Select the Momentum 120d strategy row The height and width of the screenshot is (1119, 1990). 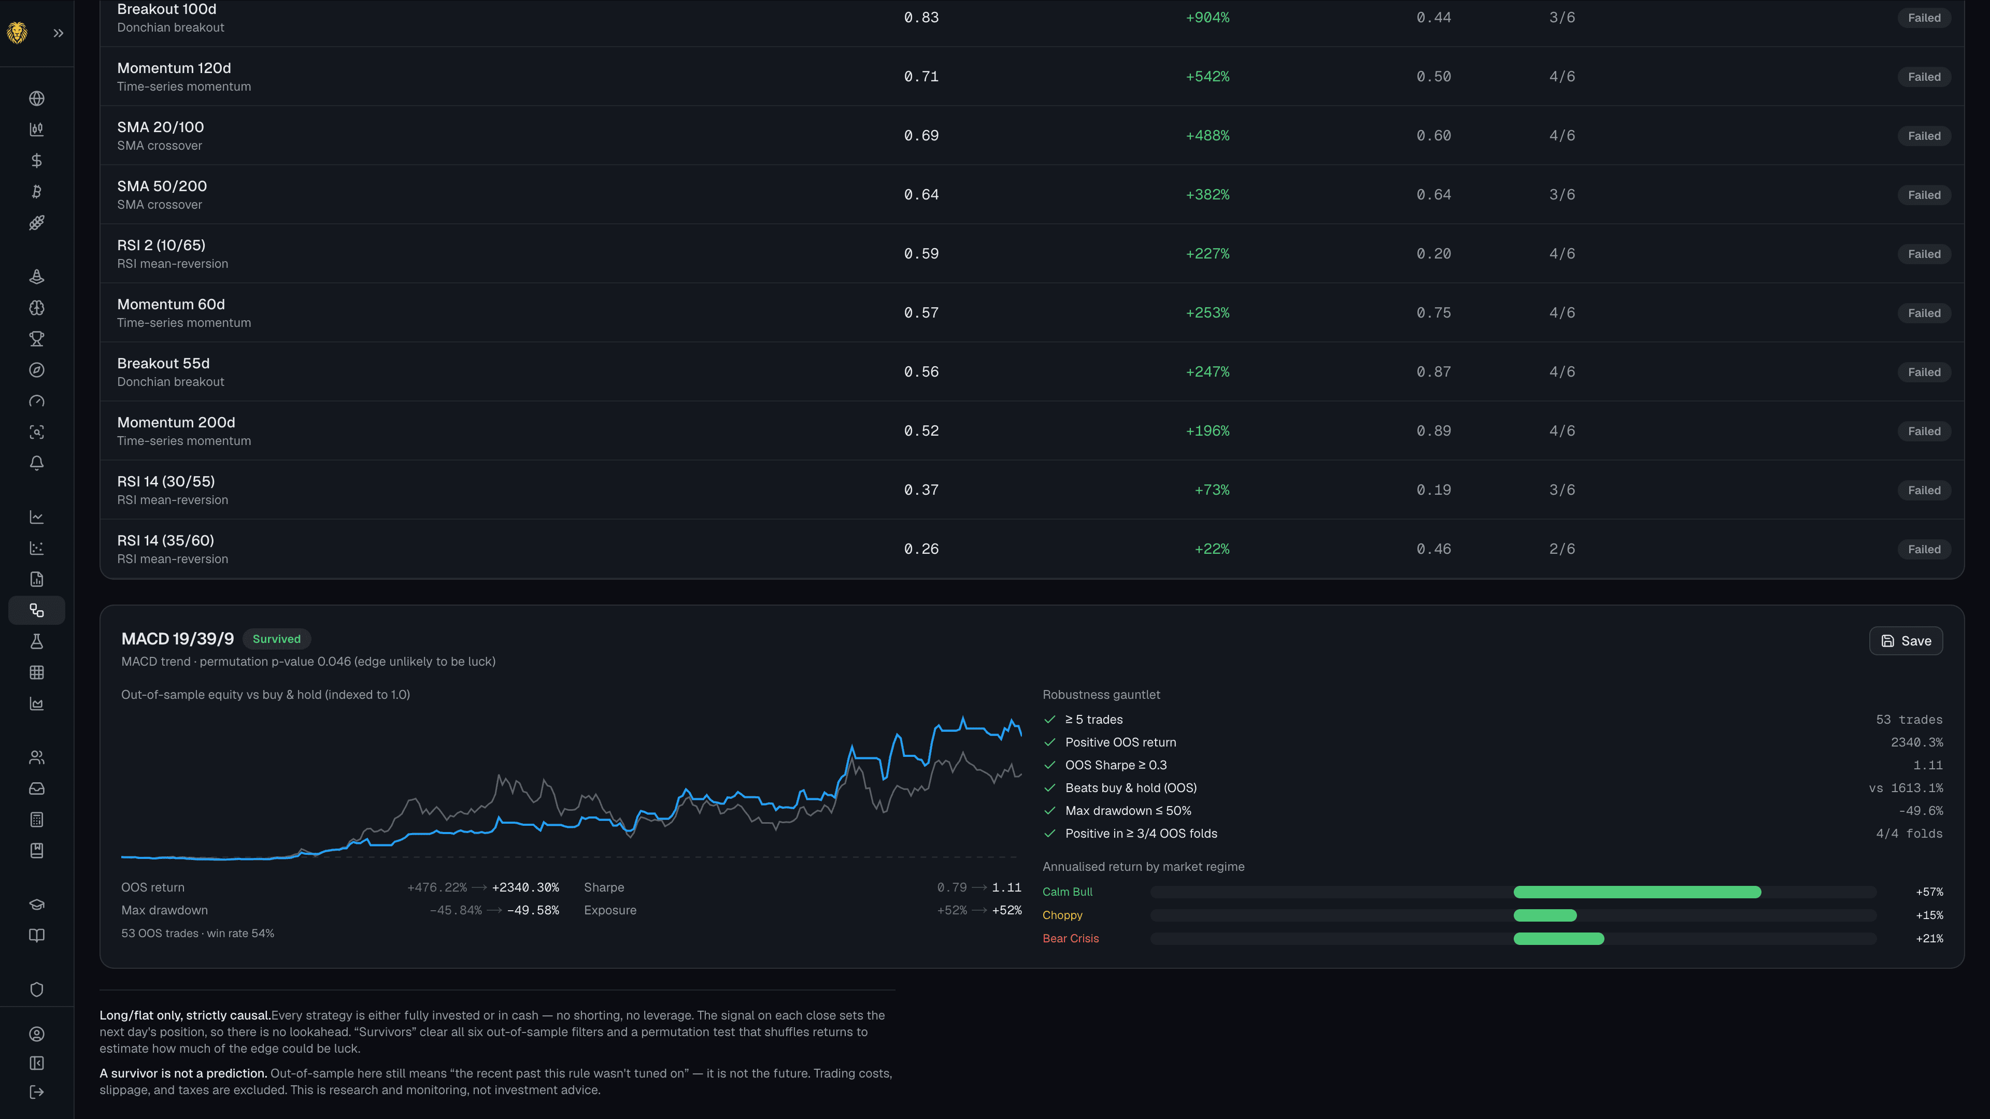click(x=1032, y=77)
